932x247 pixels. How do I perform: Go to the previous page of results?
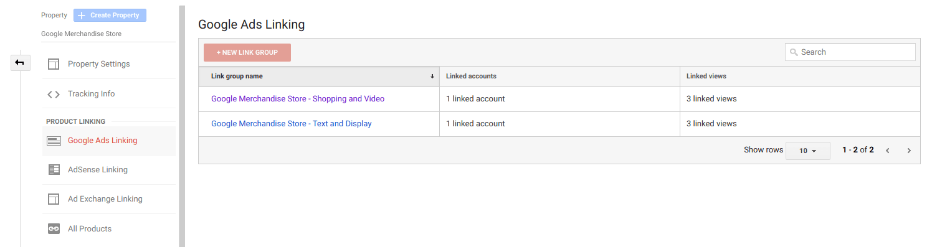click(887, 151)
